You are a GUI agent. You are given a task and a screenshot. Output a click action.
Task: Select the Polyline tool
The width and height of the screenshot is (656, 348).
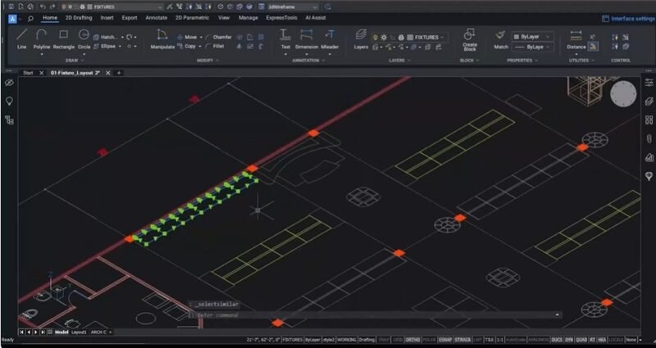[x=42, y=39]
